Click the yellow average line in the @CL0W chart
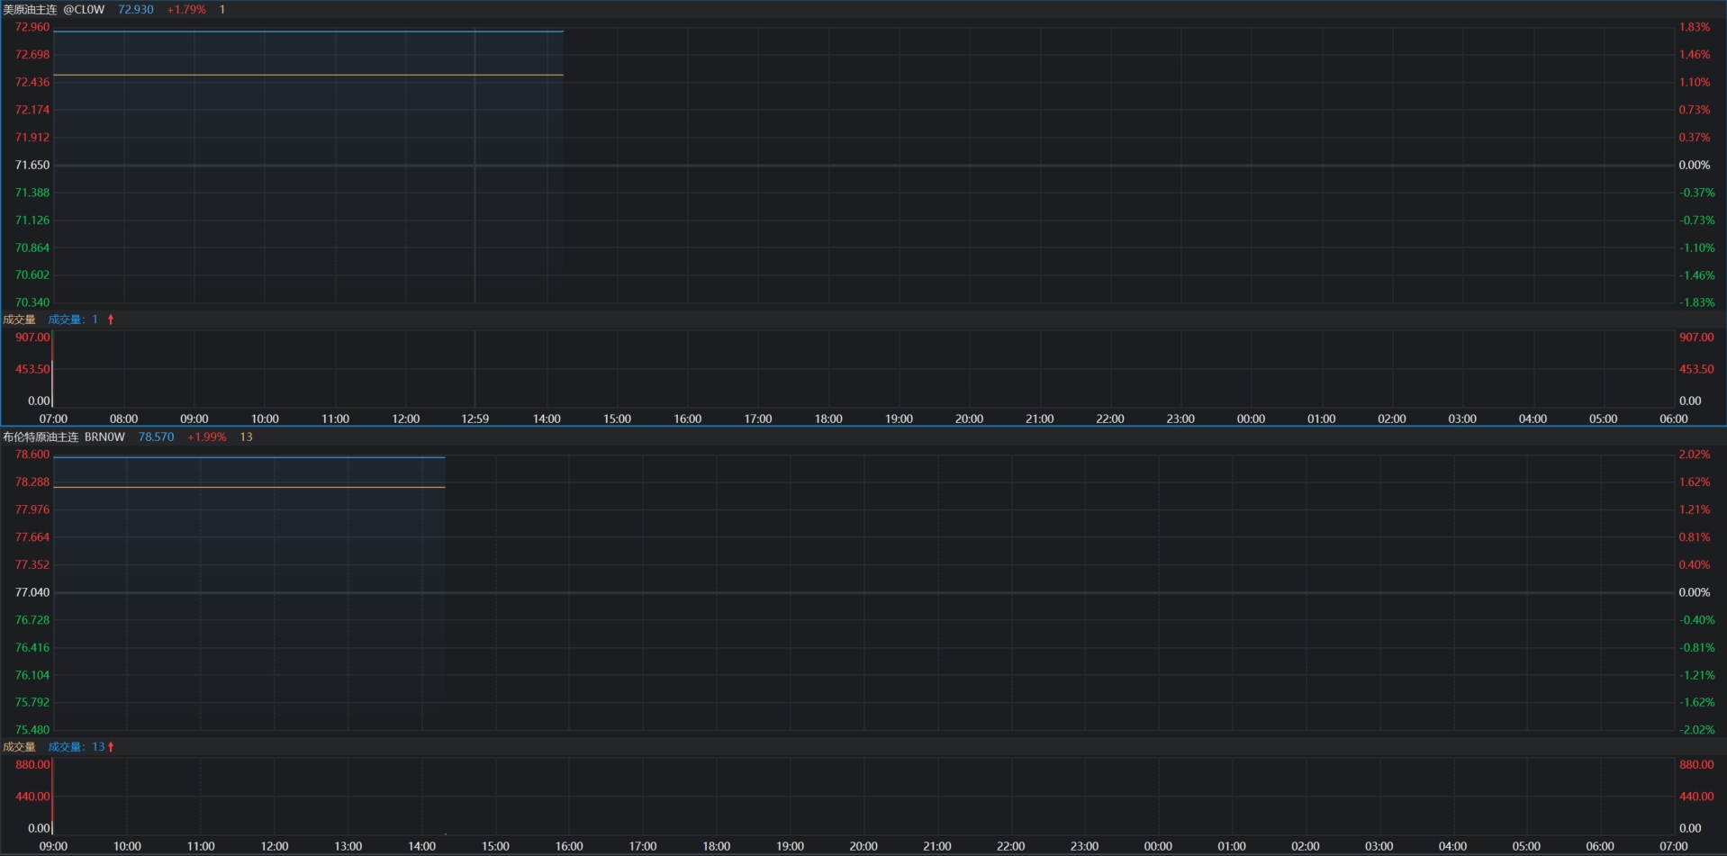 308,75
